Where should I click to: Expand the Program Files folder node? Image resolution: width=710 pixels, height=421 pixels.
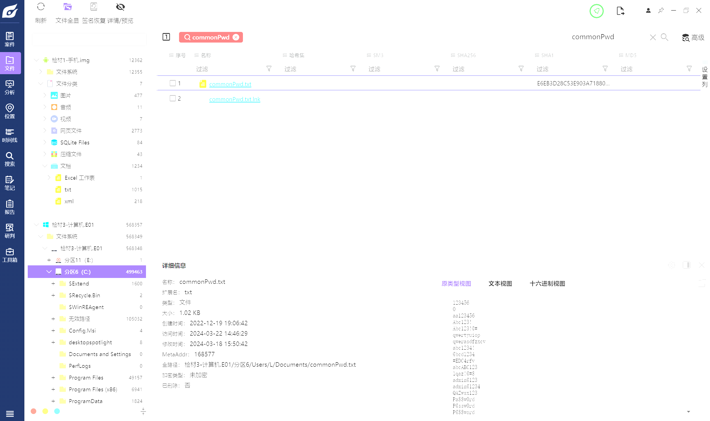53,378
